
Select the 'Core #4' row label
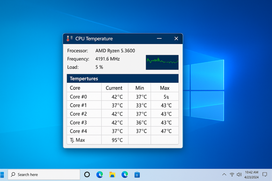pos(78,131)
